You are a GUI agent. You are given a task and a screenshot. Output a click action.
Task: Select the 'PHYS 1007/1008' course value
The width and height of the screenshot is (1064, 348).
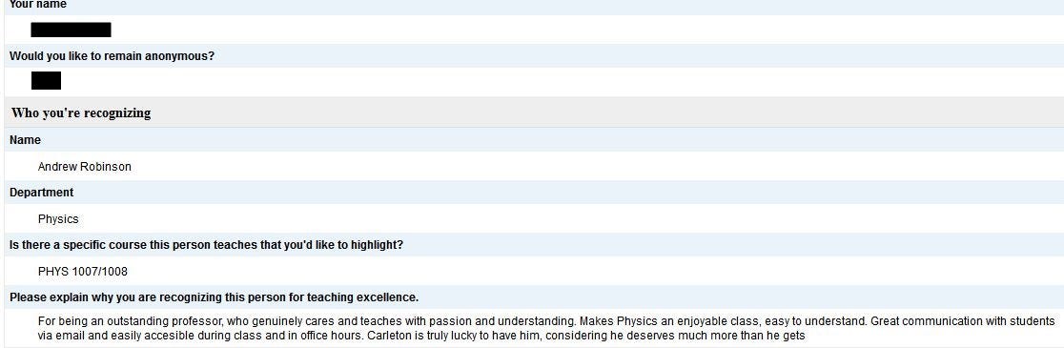pyautogui.click(x=83, y=272)
